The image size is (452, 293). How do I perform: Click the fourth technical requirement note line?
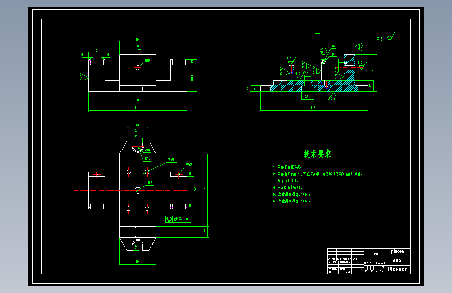(287, 188)
